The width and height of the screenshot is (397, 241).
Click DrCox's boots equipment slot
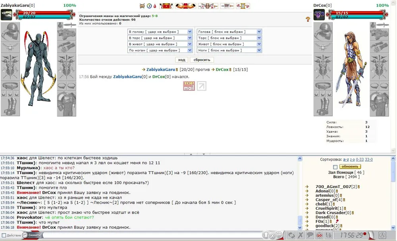click(x=323, y=106)
